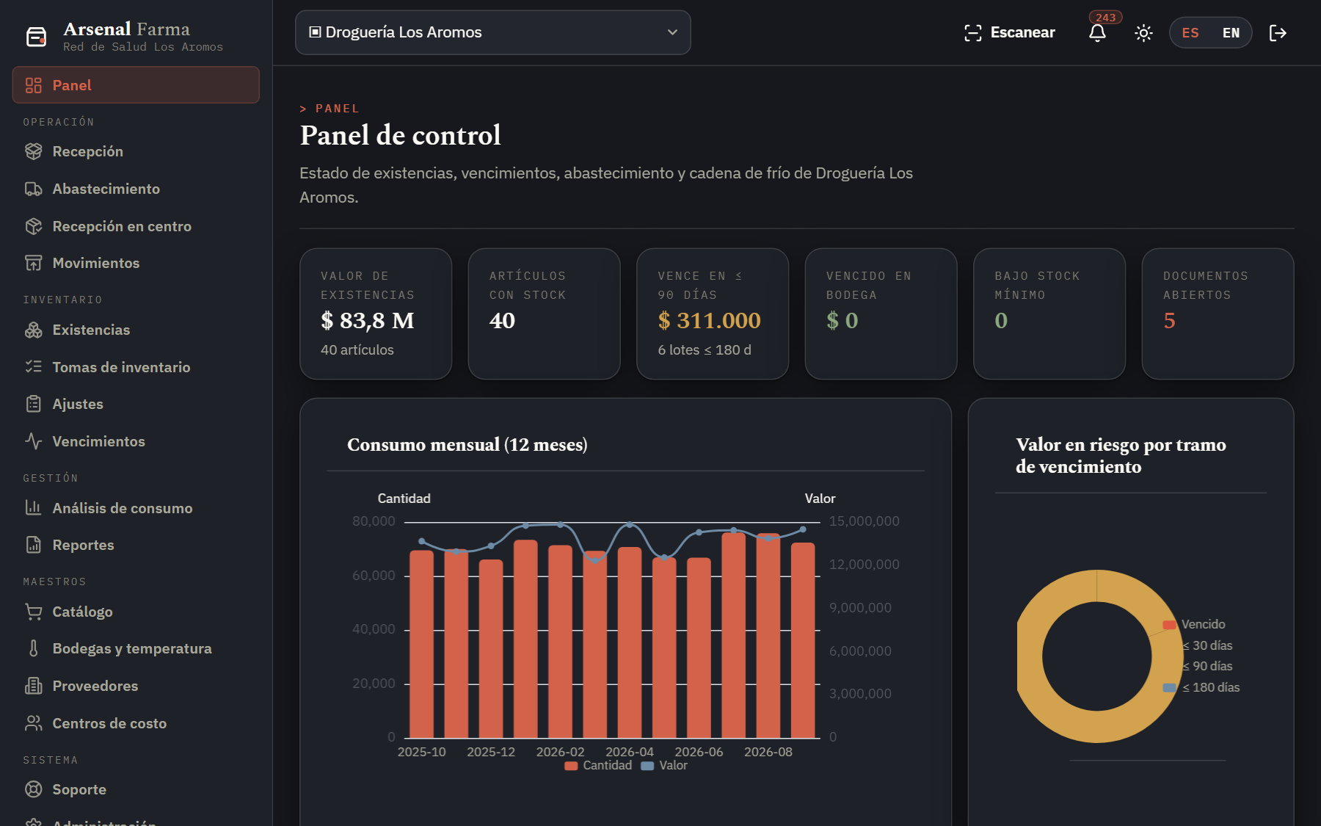This screenshot has width=1321, height=826.
Task: Click the Valor legend swatch under the chart
Action: tap(647, 766)
